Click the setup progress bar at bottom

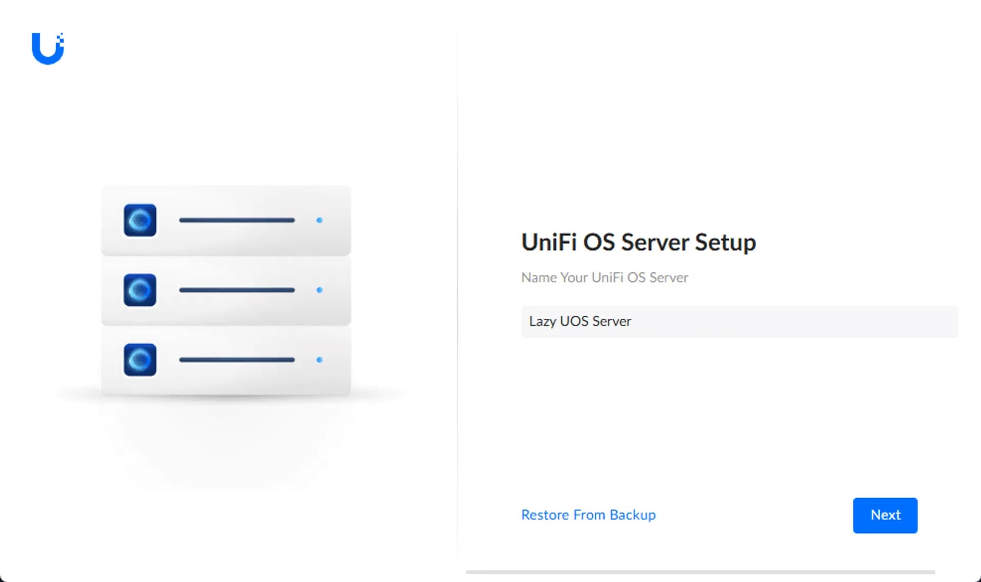700,572
